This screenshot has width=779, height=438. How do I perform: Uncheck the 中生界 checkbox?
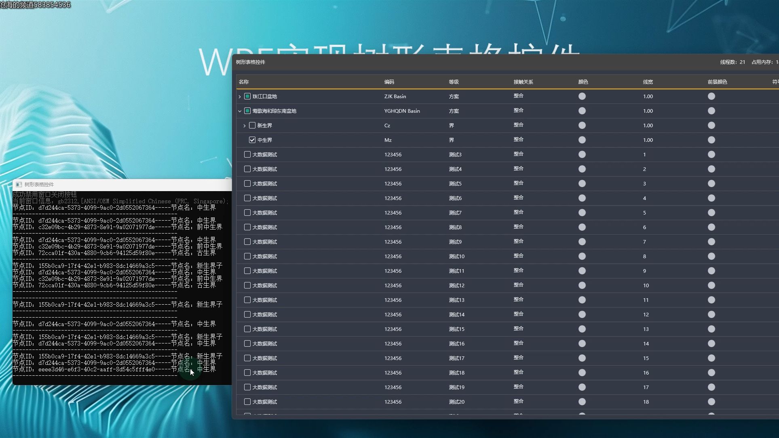click(x=252, y=140)
